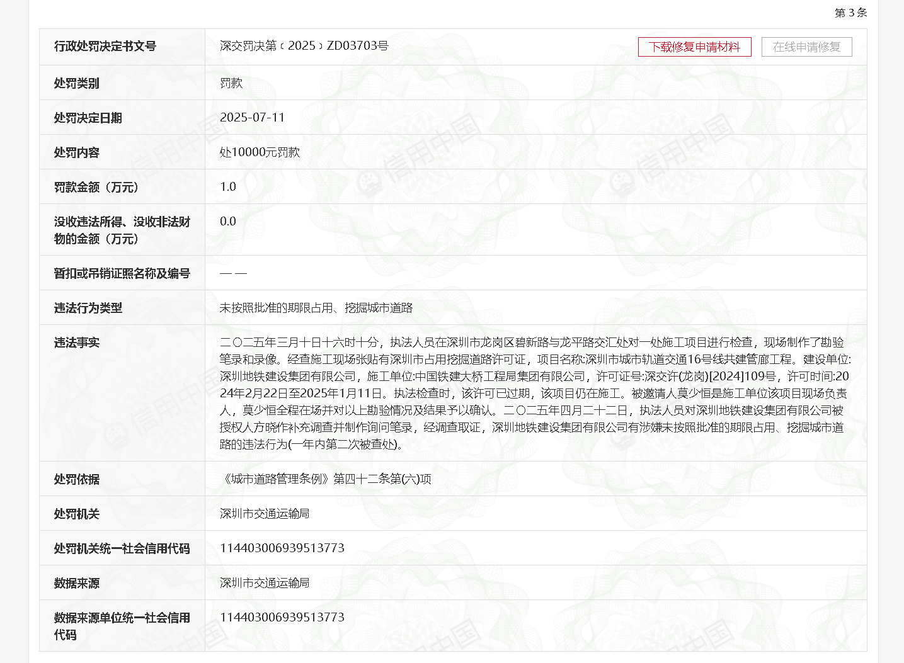Viewport: 904px width, 663px height.
Task: Select credit code in 数据来源单位统一社会信用代码 row
Action: tap(282, 618)
